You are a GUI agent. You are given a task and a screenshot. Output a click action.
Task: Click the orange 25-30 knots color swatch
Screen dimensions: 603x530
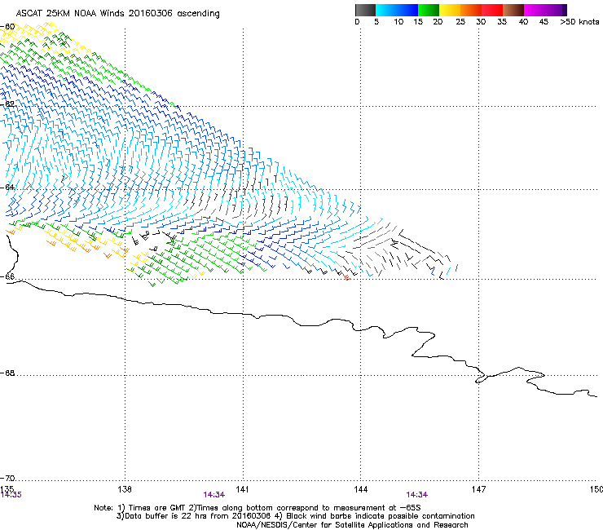(x=471, y=10)
